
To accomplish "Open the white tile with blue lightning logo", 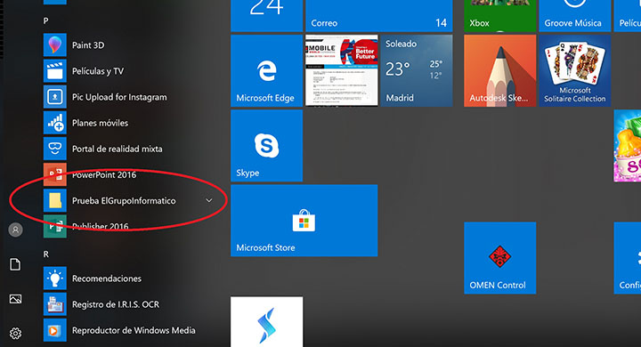I will [x=266, y=322].
